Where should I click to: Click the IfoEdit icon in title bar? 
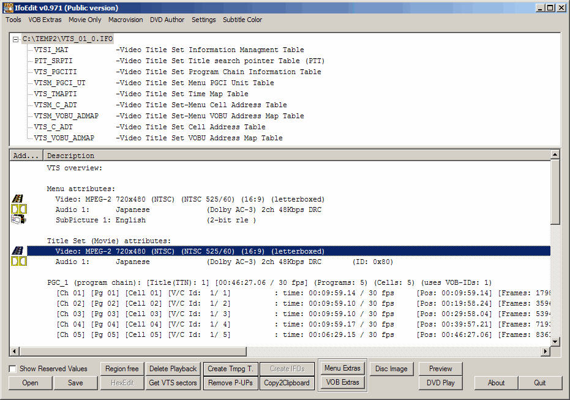(7, 8)
